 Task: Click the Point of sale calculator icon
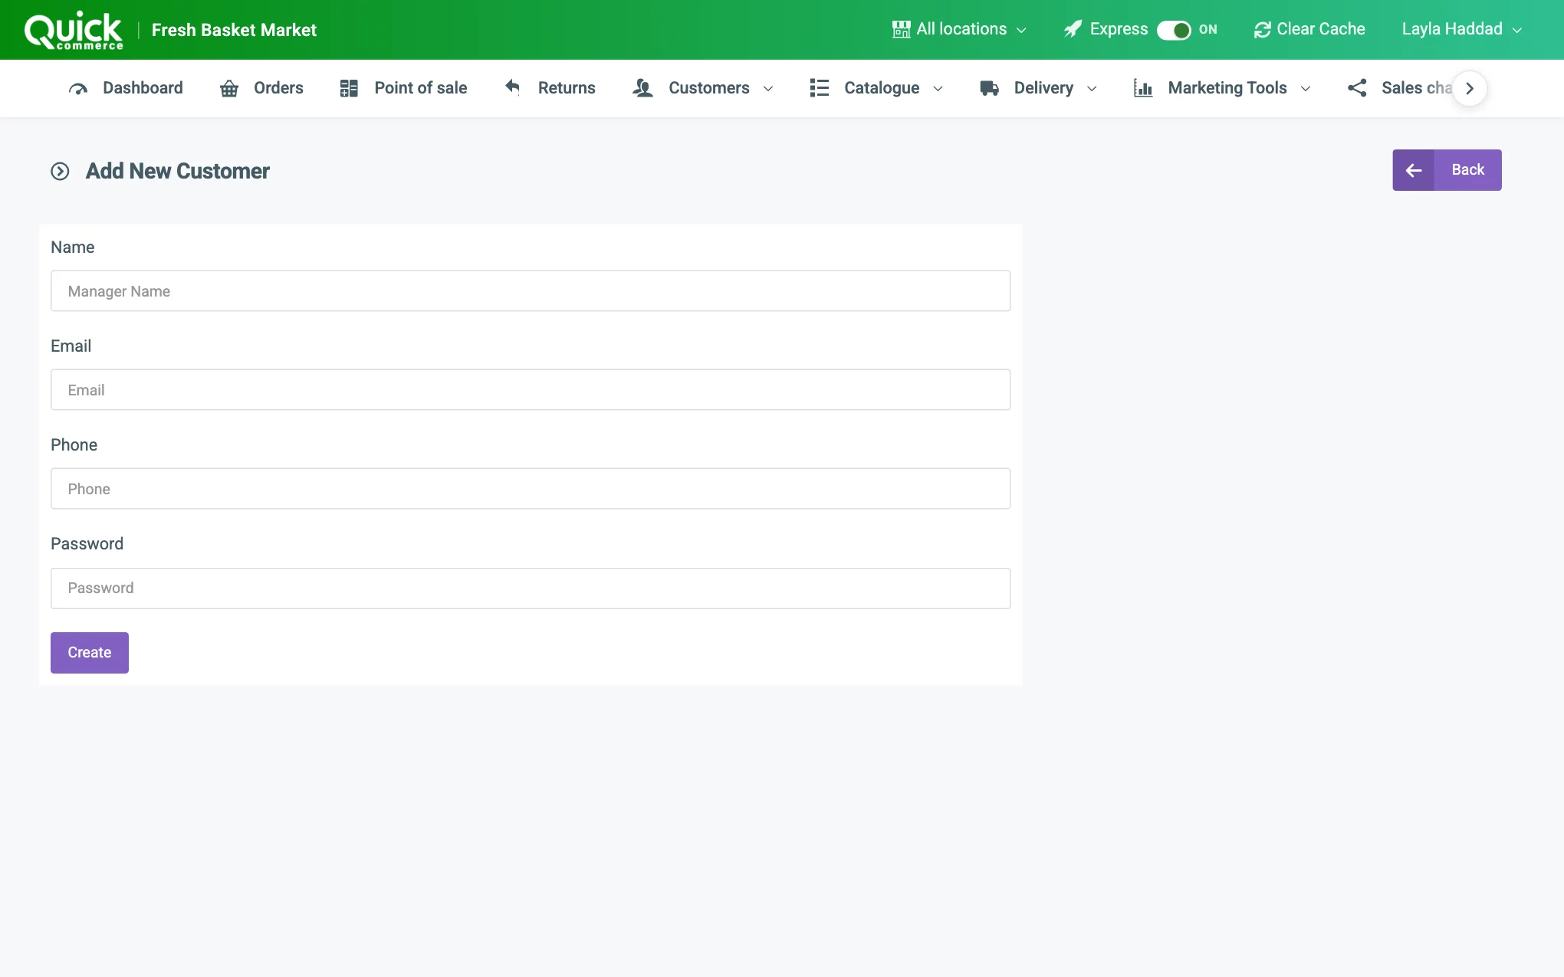tap(349, 88)
